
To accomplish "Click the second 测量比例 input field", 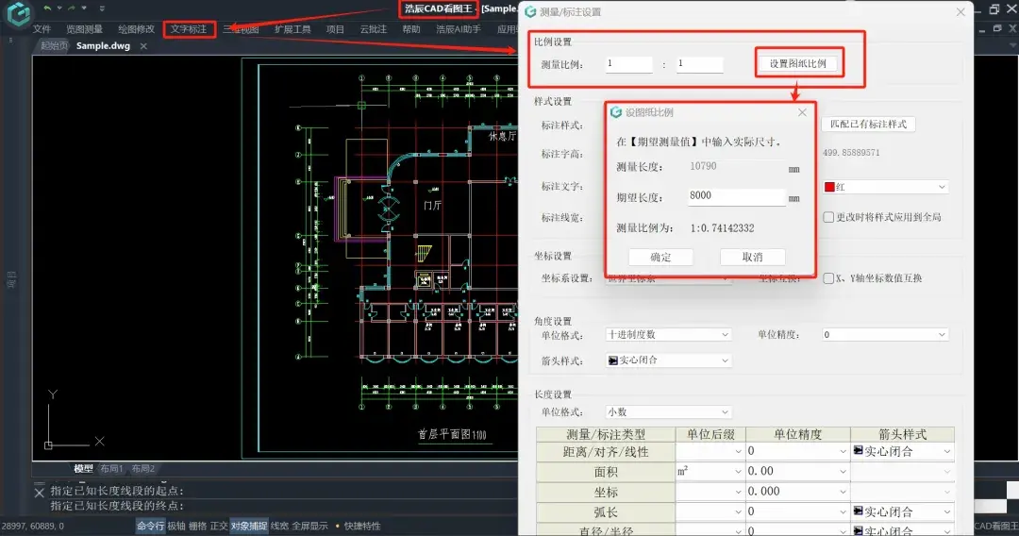I will (x=699, y=63).
